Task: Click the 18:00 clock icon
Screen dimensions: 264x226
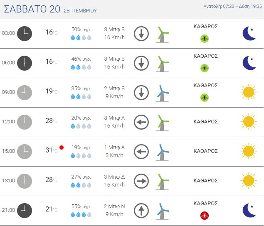Action: pyautogui.click(x=25, y=181)
